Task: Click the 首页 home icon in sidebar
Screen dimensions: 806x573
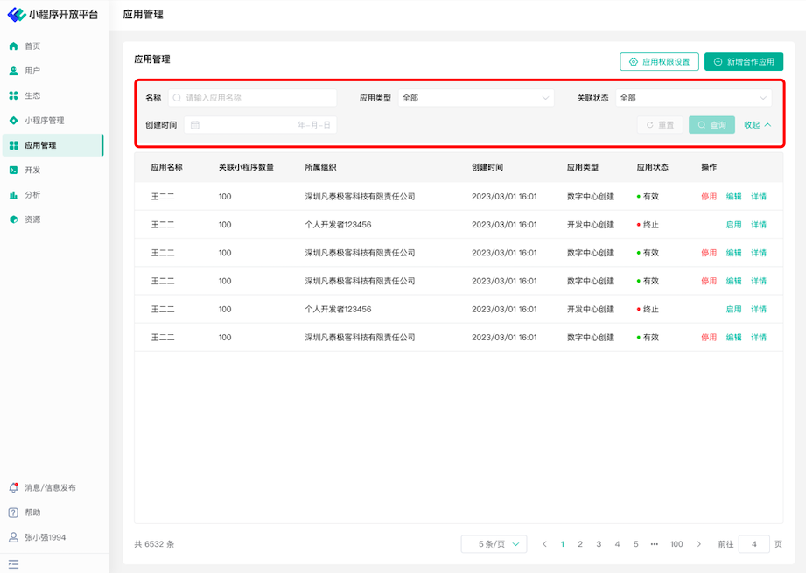Action: click(13, 46)
